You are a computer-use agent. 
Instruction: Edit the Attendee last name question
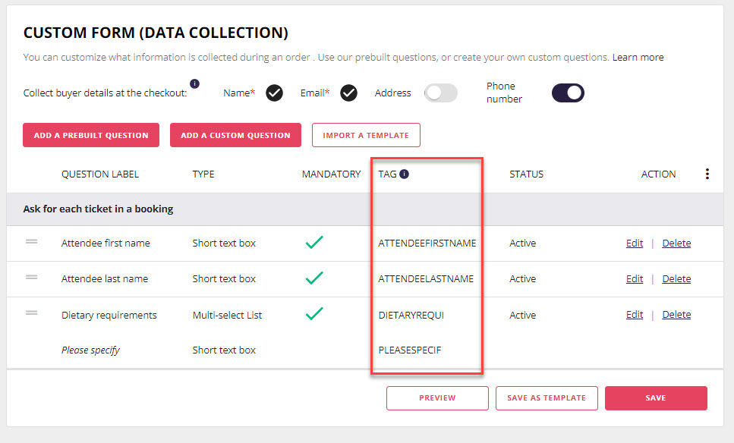pos(635,279)
